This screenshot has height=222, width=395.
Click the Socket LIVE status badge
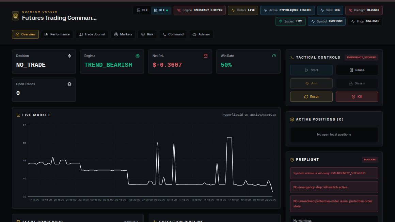[x=290, y=21]
